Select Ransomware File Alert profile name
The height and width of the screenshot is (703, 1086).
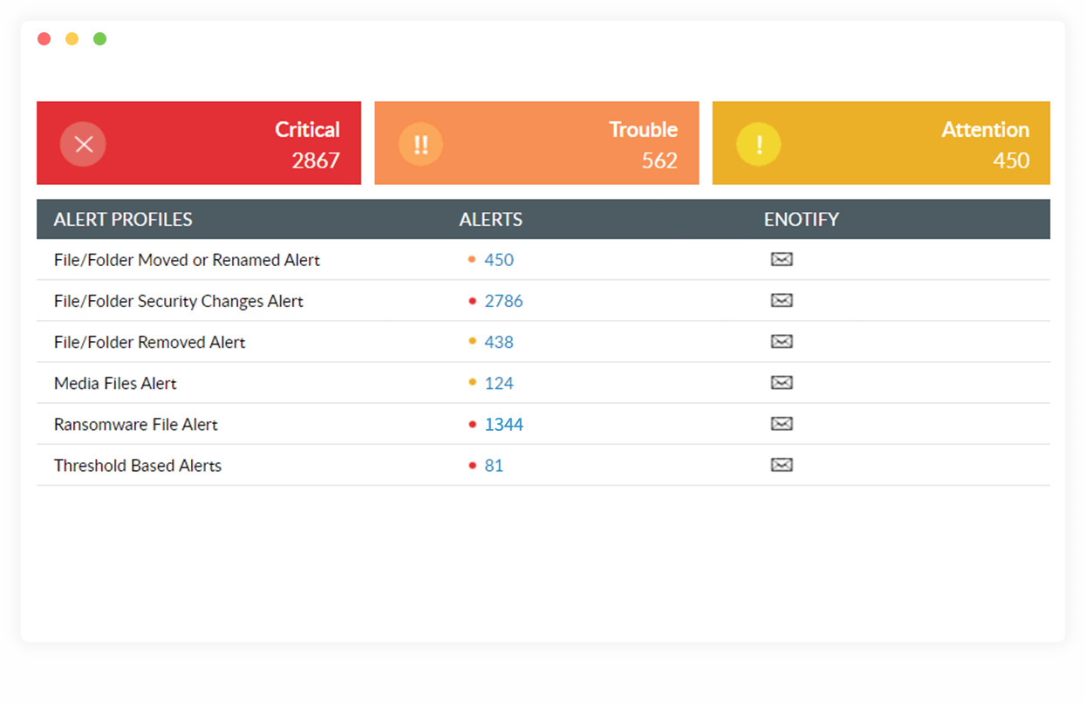click(136, 425)
